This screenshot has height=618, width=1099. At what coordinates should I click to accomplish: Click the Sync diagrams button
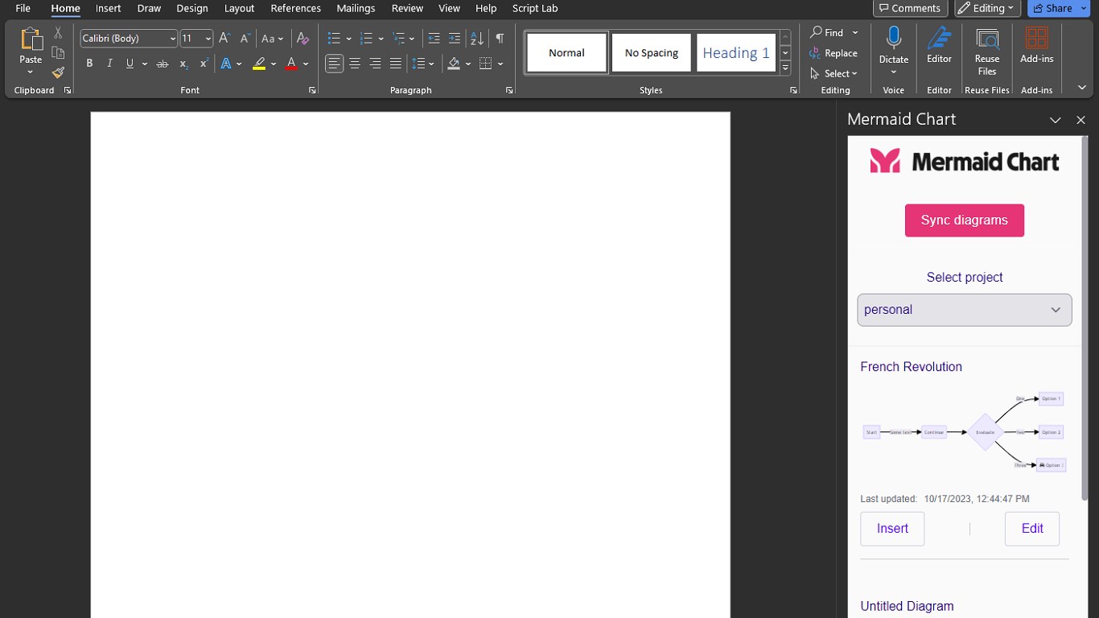click(x=964, y=220)
